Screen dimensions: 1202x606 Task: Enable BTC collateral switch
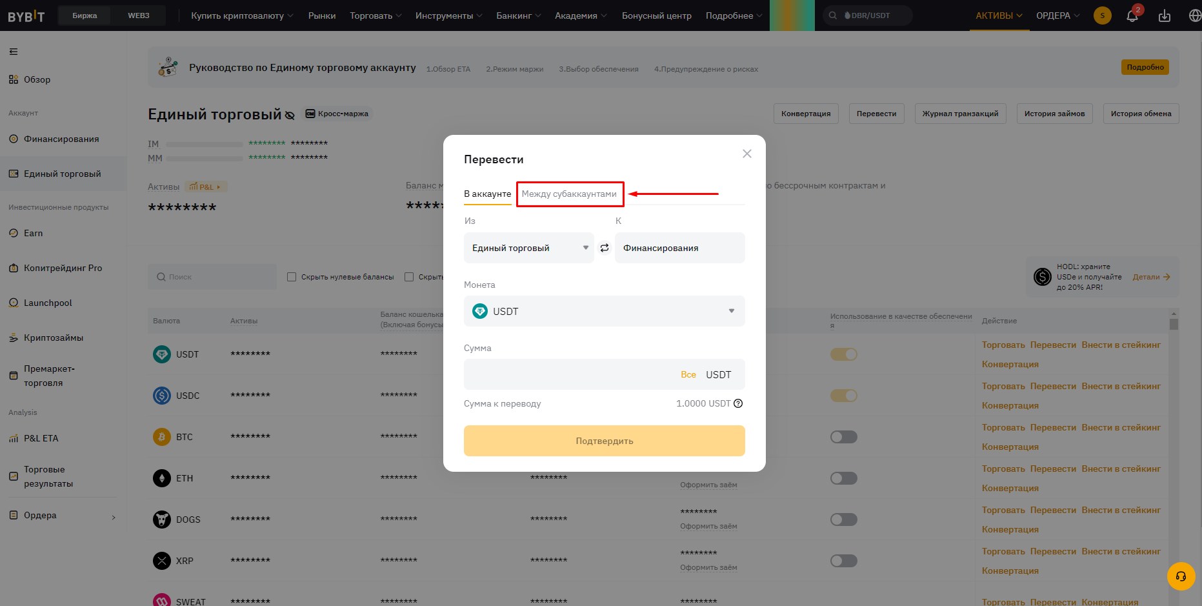[x=844, y=437]
